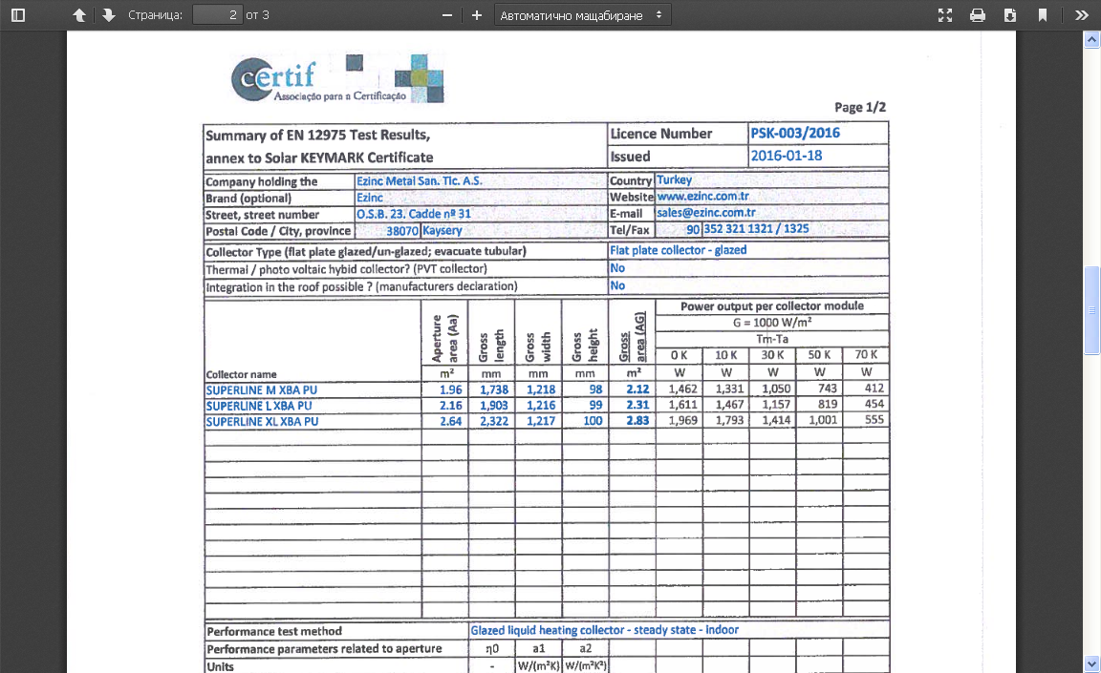Viewport: 1101px width, 673px height.
Task: Select the SUPERLINE M XBA PU collector name
Action: 262,389
